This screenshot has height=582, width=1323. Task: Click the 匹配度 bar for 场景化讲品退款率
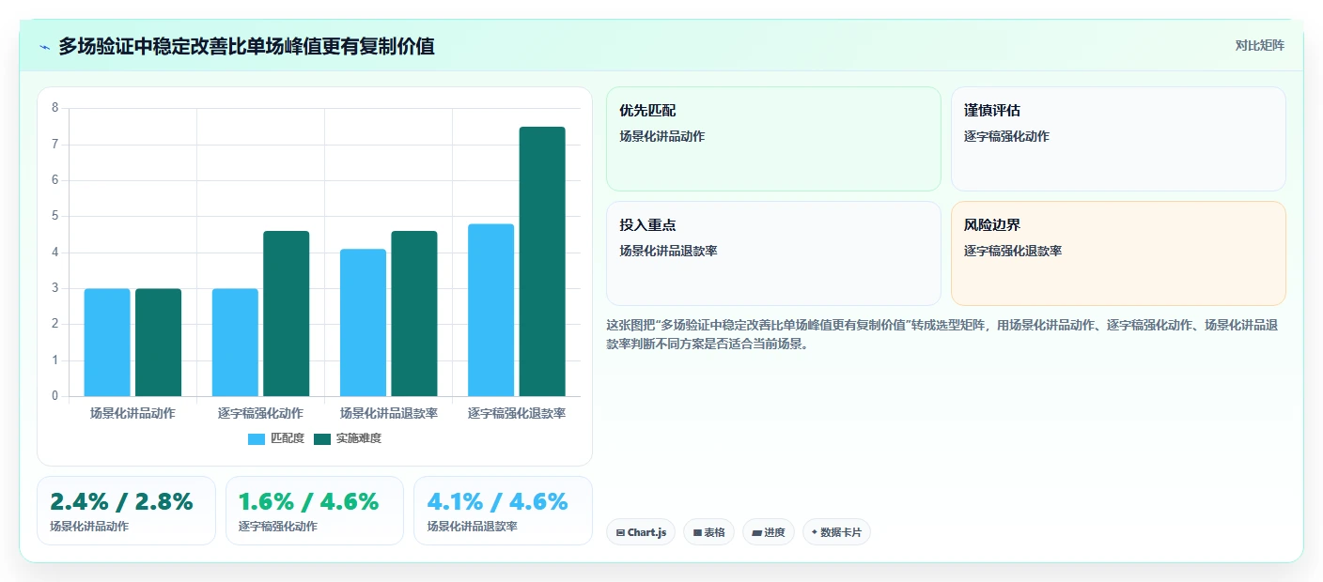click(x=363, y=323)
